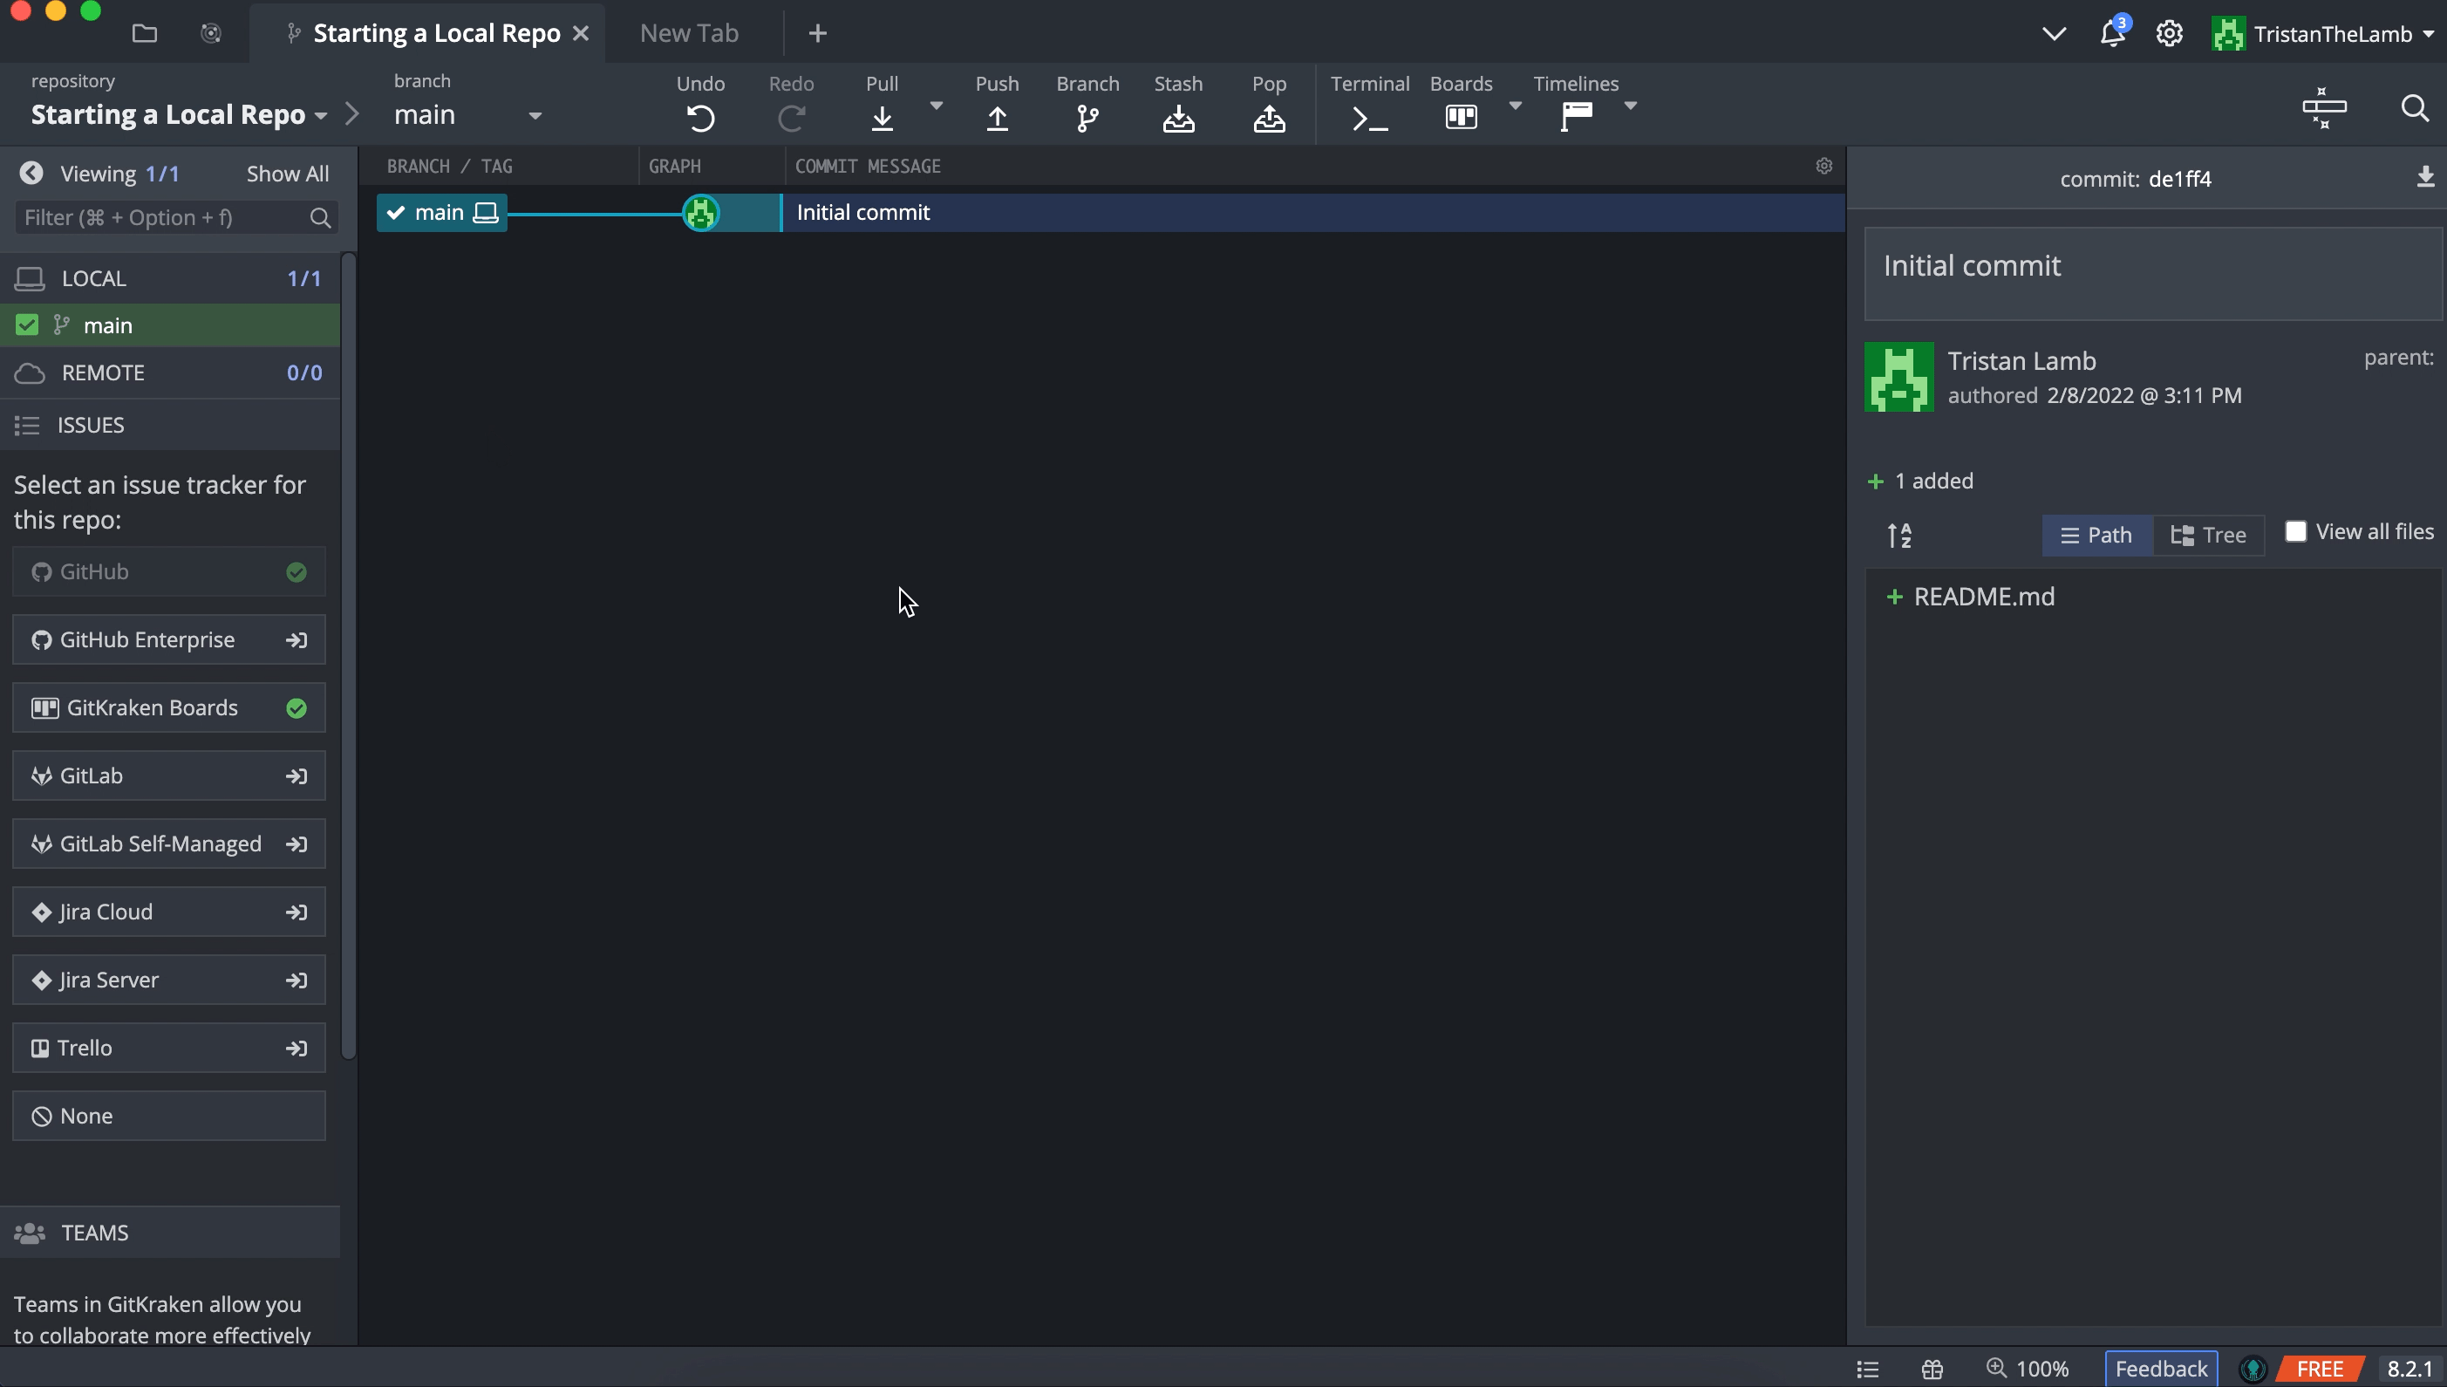Expand the TEAMS section
The width and height of the screenshot is (2447, 1387).
169,1233
